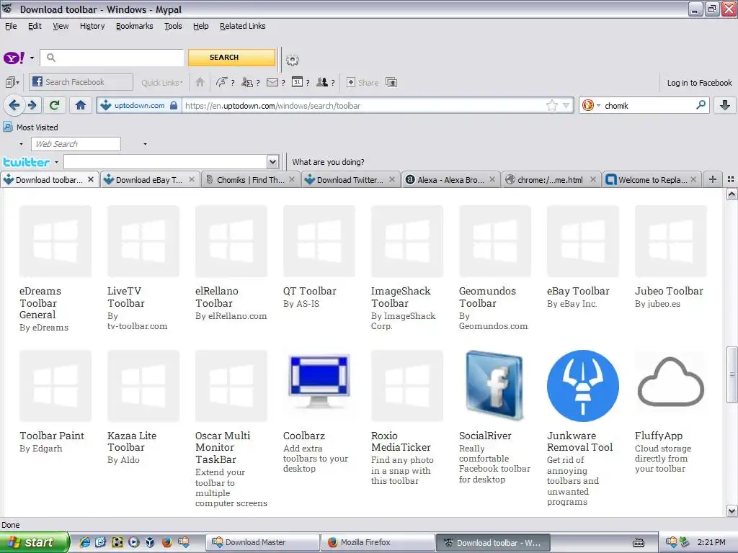738x553 pixels.
Task: Open Kazaa Lite Toolbar link
Action: (132, 441)
